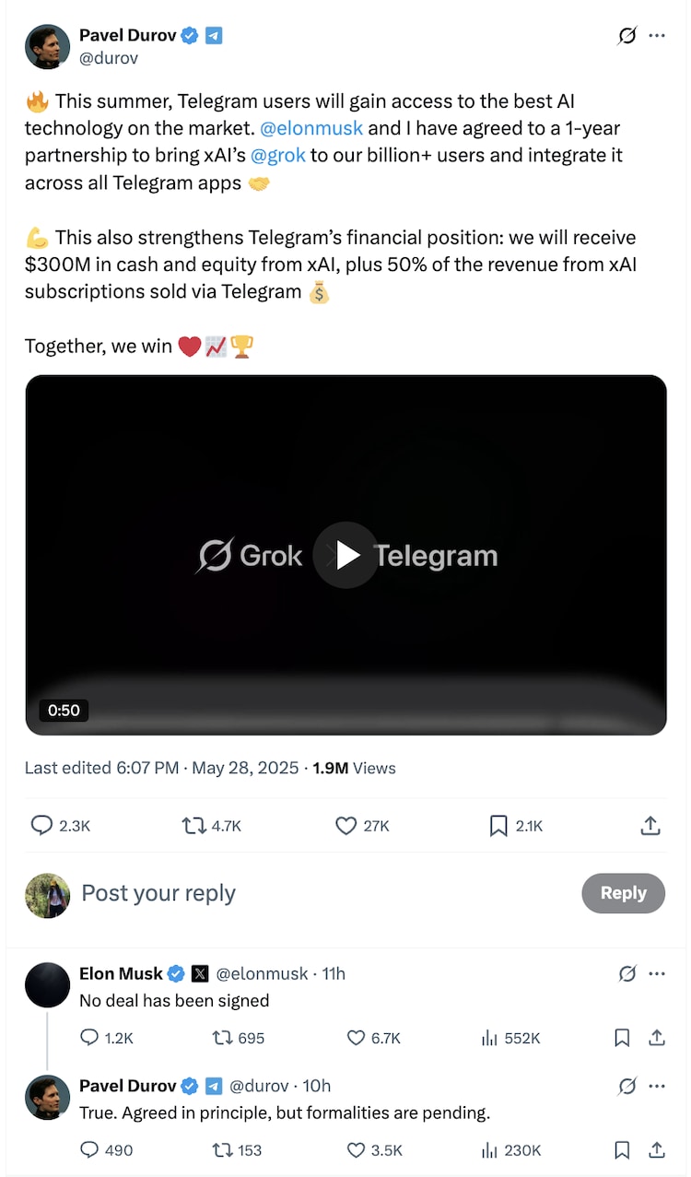Share the main post
Screen dimensions: 691x1177
[650, 826]
